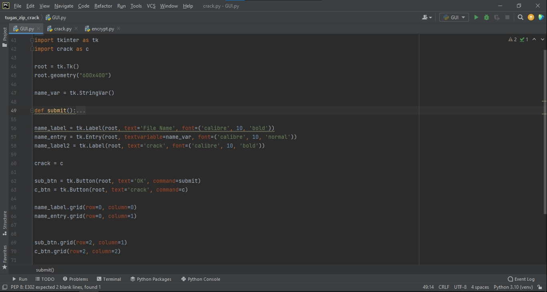Click the Run with Coverage icon
This screenshot has height=292, width=547.
click(497, 17)
